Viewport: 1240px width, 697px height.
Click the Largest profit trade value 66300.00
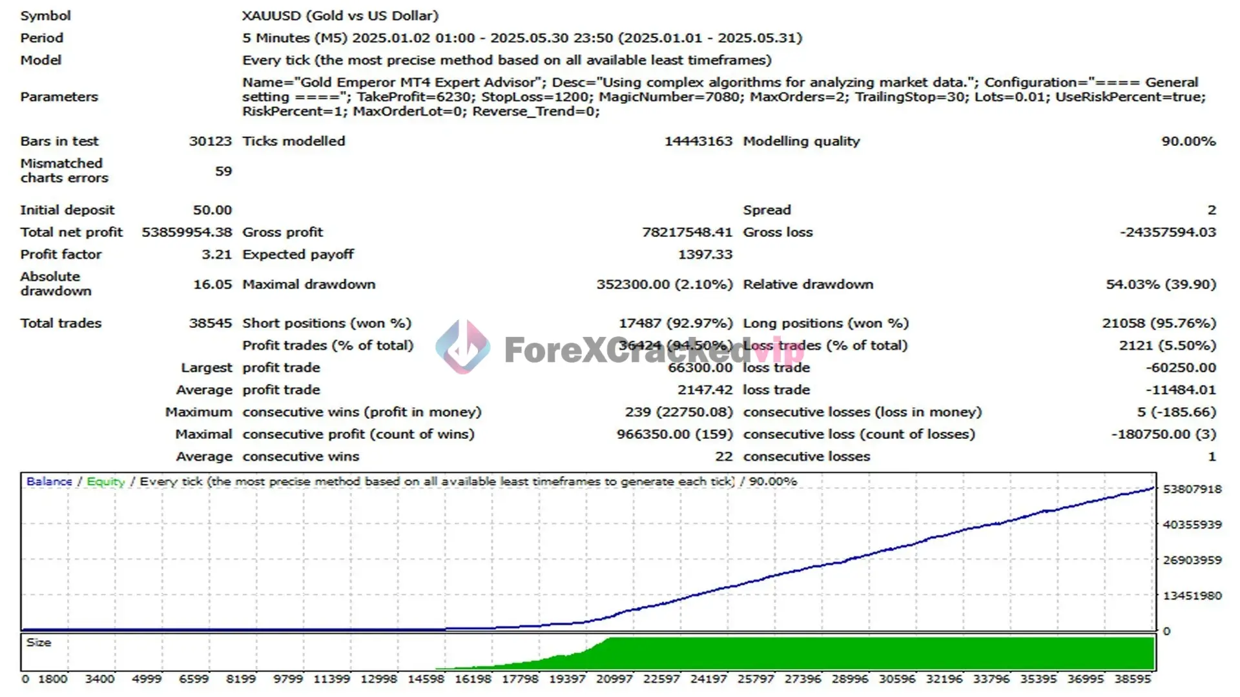click(x=700, y=368)
